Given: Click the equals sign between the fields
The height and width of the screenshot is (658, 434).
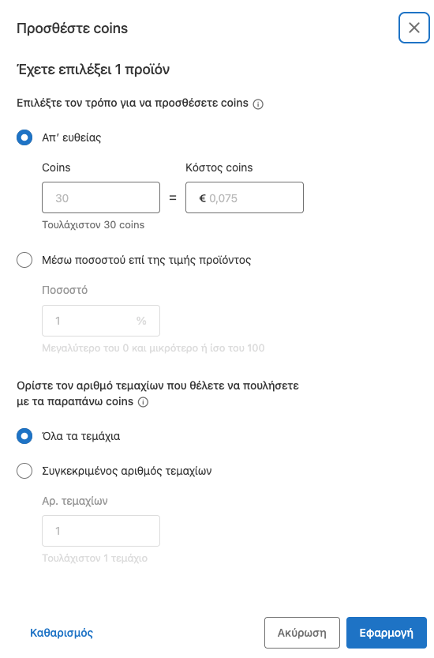Looking at the screenshot, I should click(173, 197).
